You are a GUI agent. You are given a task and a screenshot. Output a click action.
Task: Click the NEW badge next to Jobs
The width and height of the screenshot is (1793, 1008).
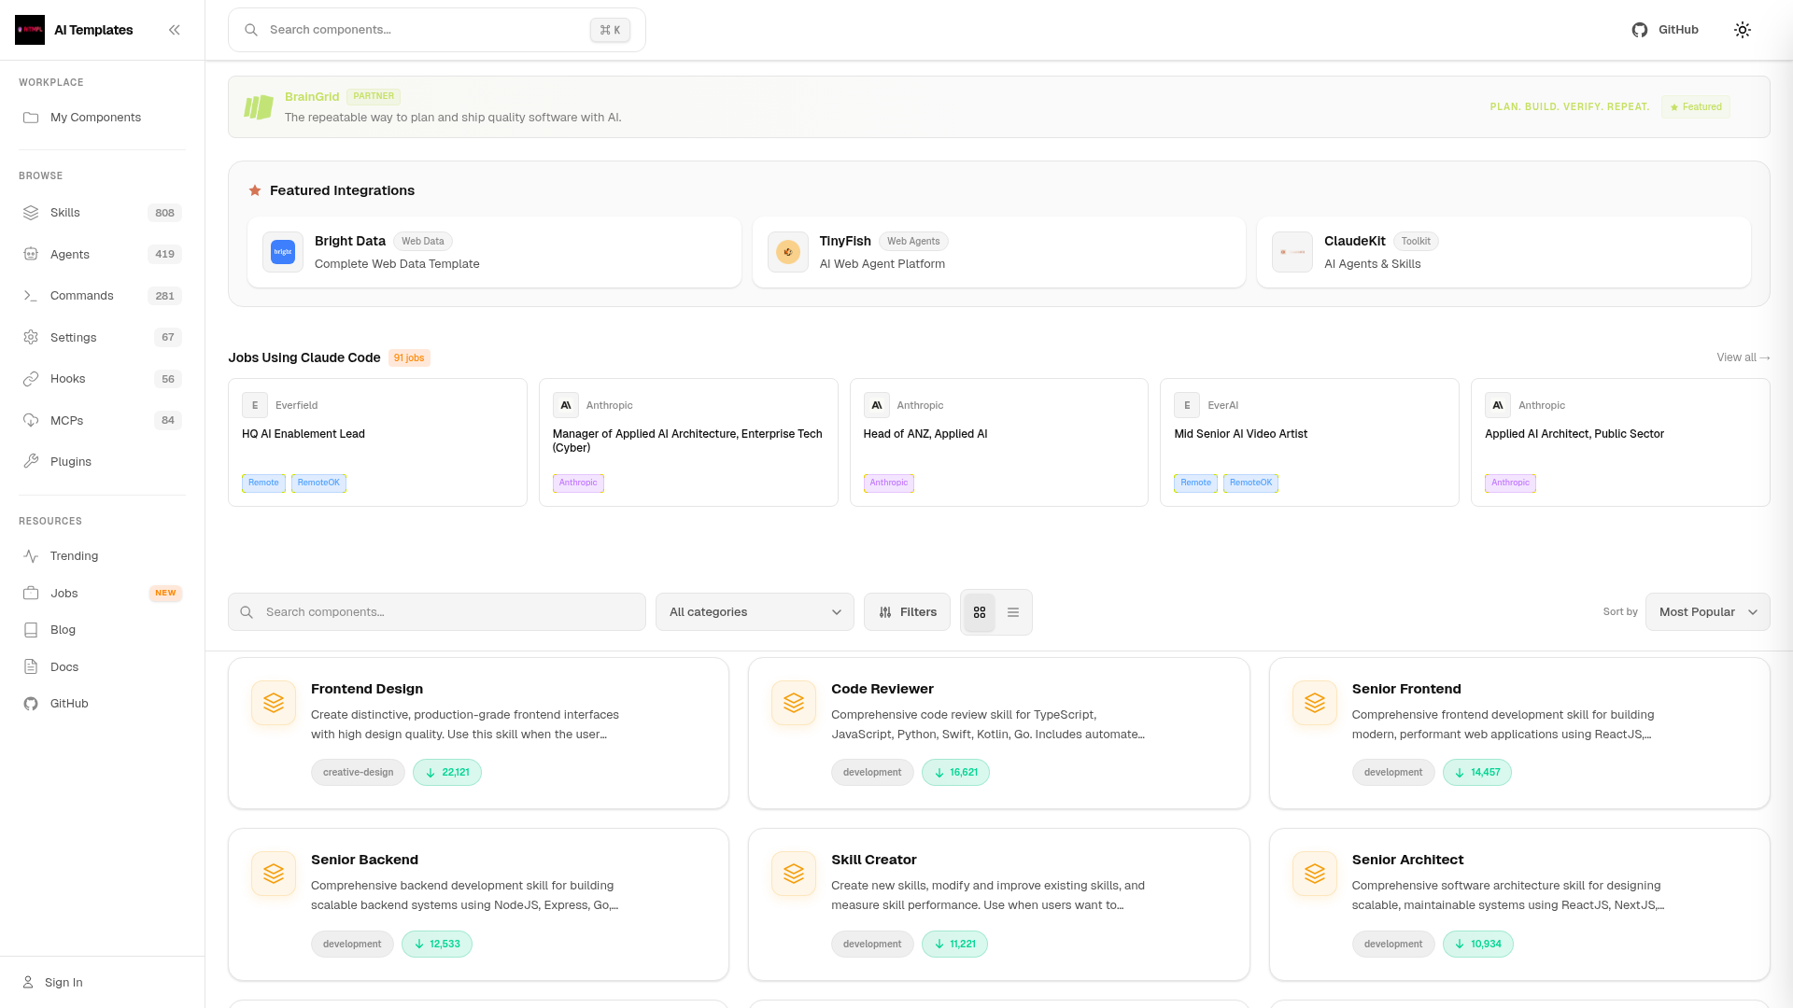coord(165,593)
